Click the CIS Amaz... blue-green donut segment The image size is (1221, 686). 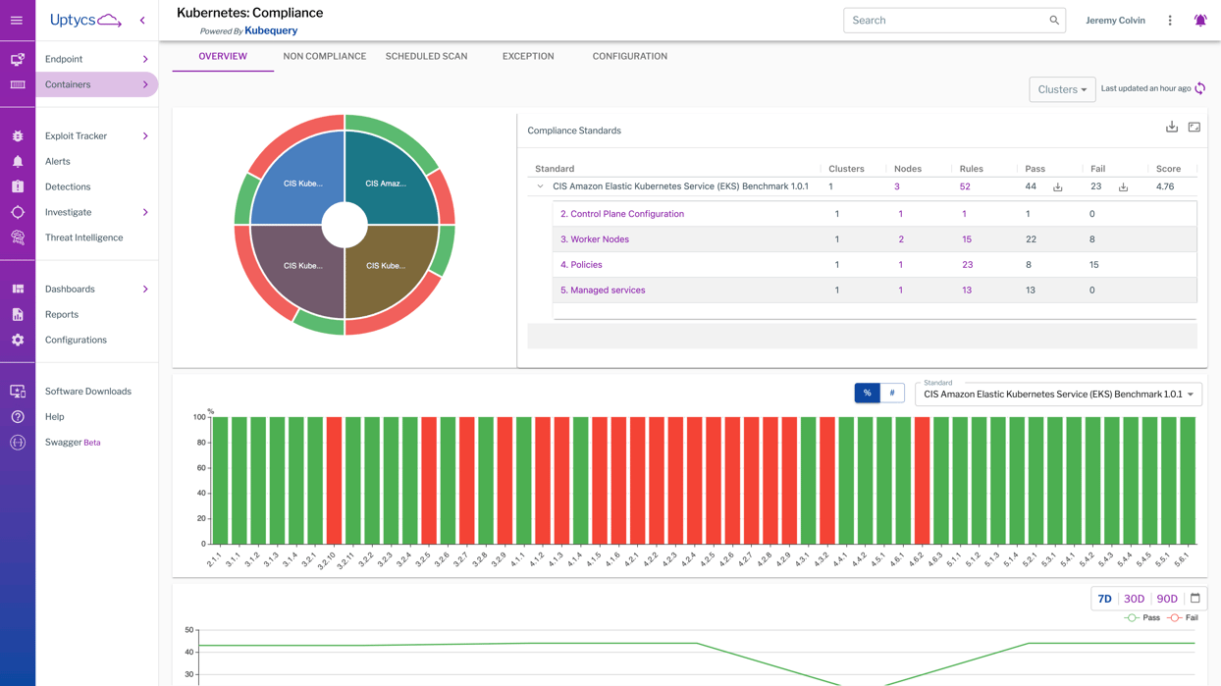tap(387, 182)
